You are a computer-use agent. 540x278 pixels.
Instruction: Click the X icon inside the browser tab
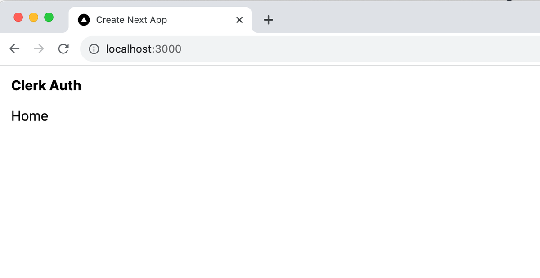tap(239, 19)
